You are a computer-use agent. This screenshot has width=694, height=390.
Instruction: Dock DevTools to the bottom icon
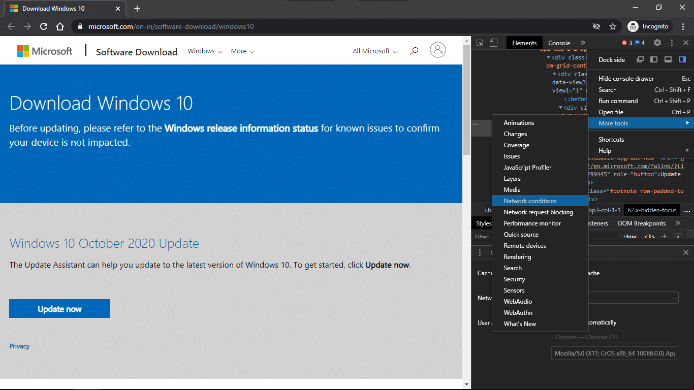click(x=668, y=59)
